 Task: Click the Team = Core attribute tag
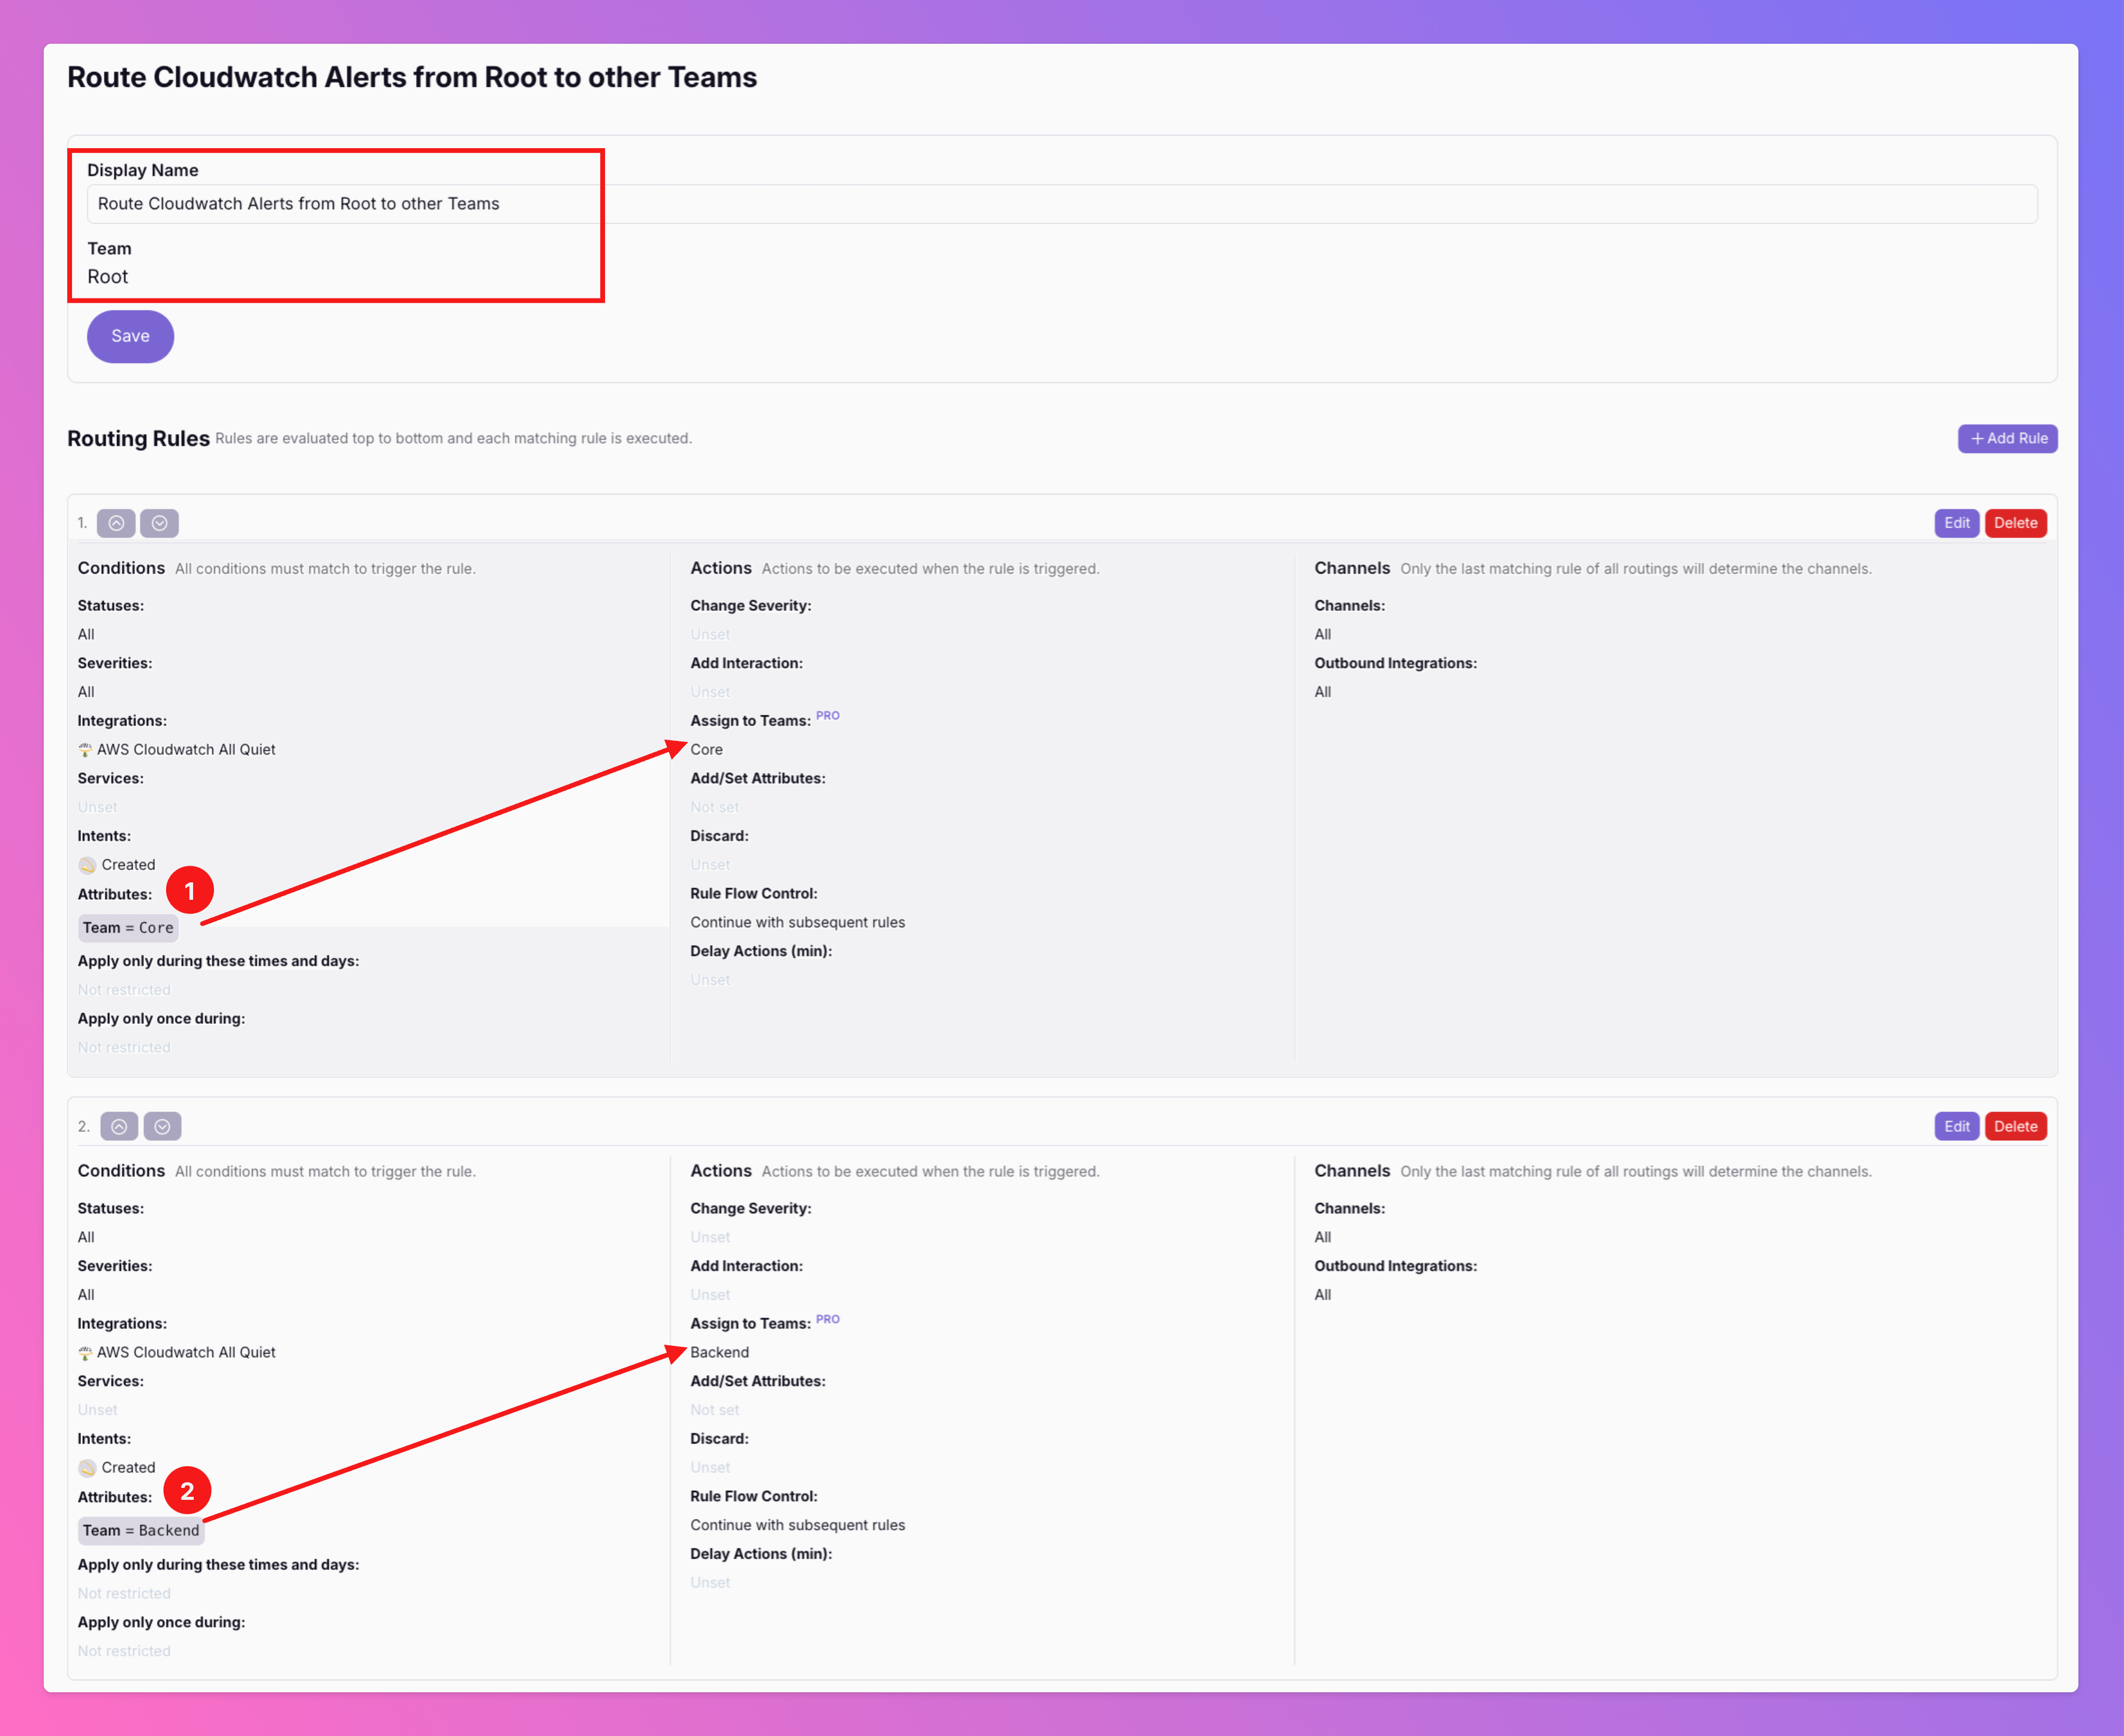pyautogui.click(x=128, y=928)
